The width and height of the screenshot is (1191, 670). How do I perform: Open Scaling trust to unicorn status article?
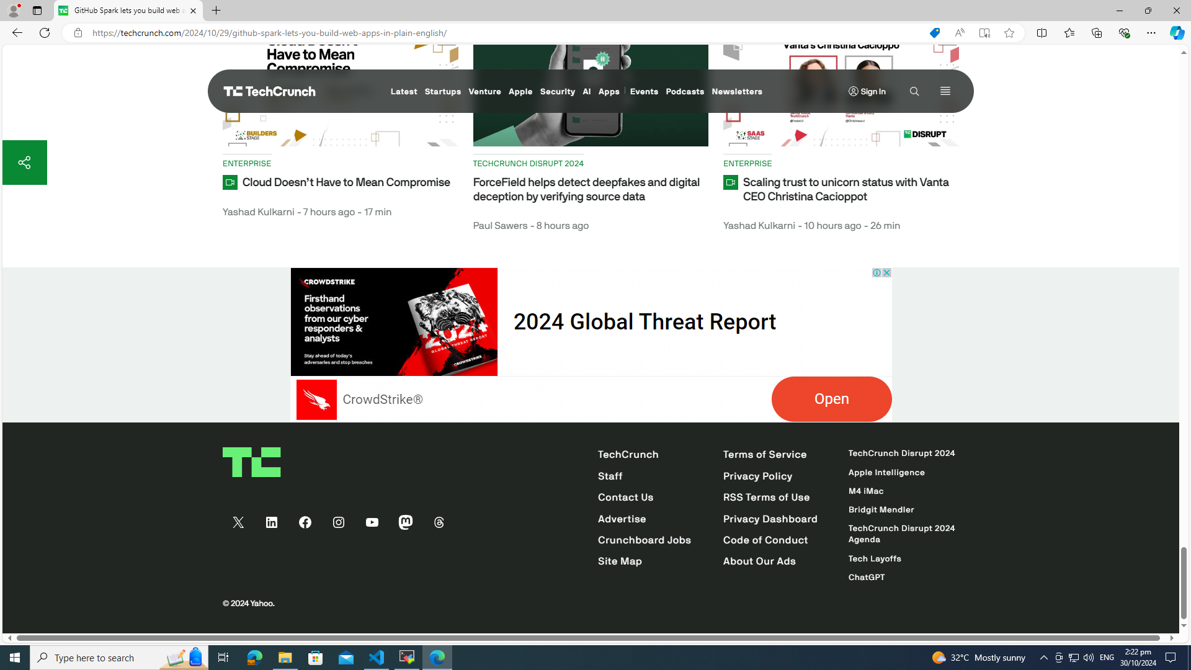(846, 189)
